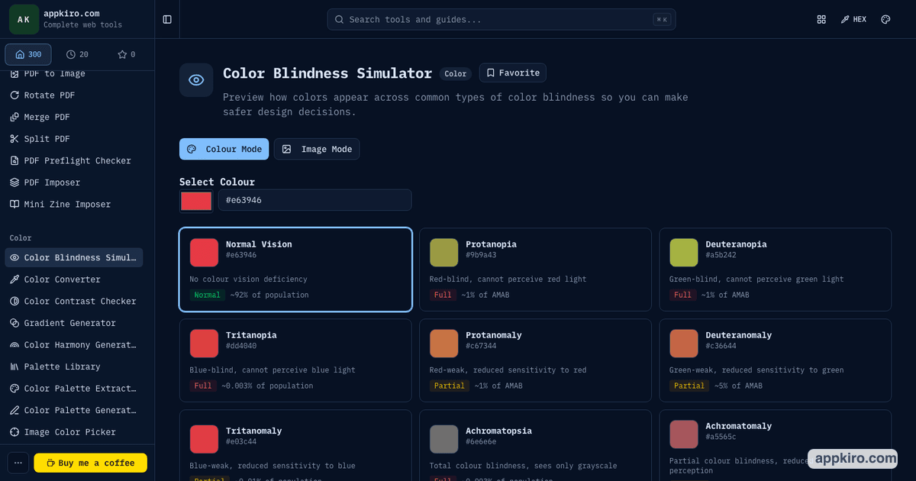Image resolution: width=916 pixels, height=481 pixels.
Task: Click the PDF Imposer layers icon
Action: pyautogui.click(x=15, y=182)
